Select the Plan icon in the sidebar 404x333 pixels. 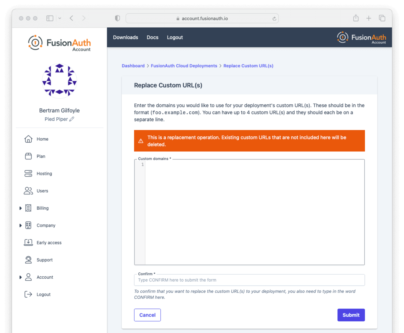click(x=28, y=156)
